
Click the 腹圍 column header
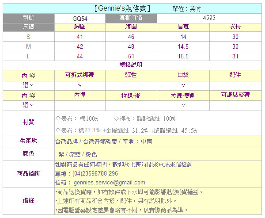[x=131, y=27]
